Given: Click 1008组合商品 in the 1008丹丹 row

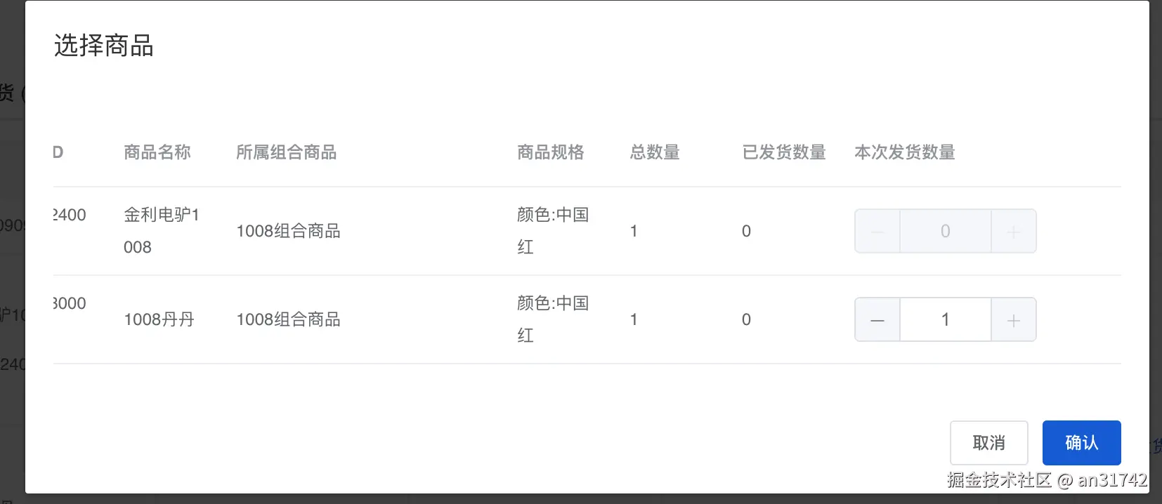Looking at the screenshot, I should pyautogui.click(x=288, y=319).
